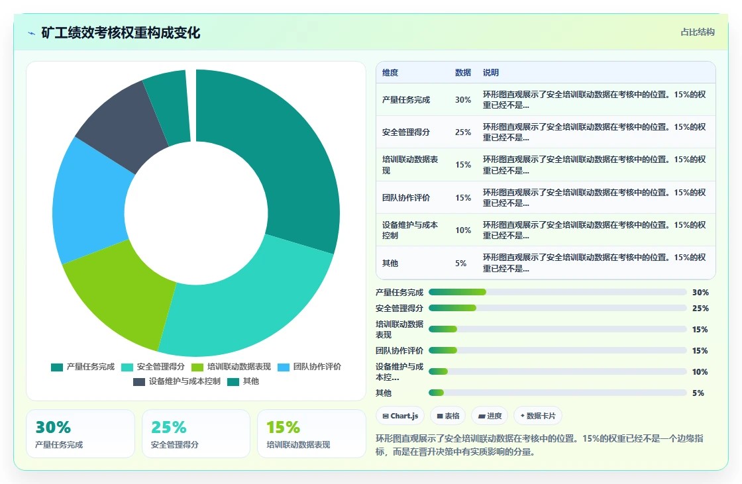Click the 产量任务完成 progress bar
742x484 pixels.
pos(557,292)
